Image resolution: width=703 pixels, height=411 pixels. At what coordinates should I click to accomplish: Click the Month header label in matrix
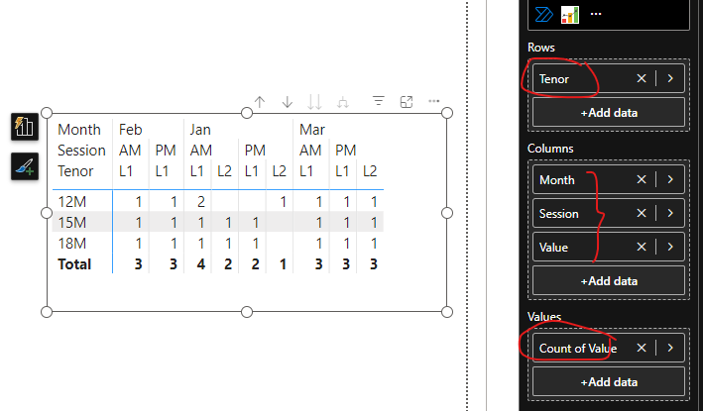79,130
